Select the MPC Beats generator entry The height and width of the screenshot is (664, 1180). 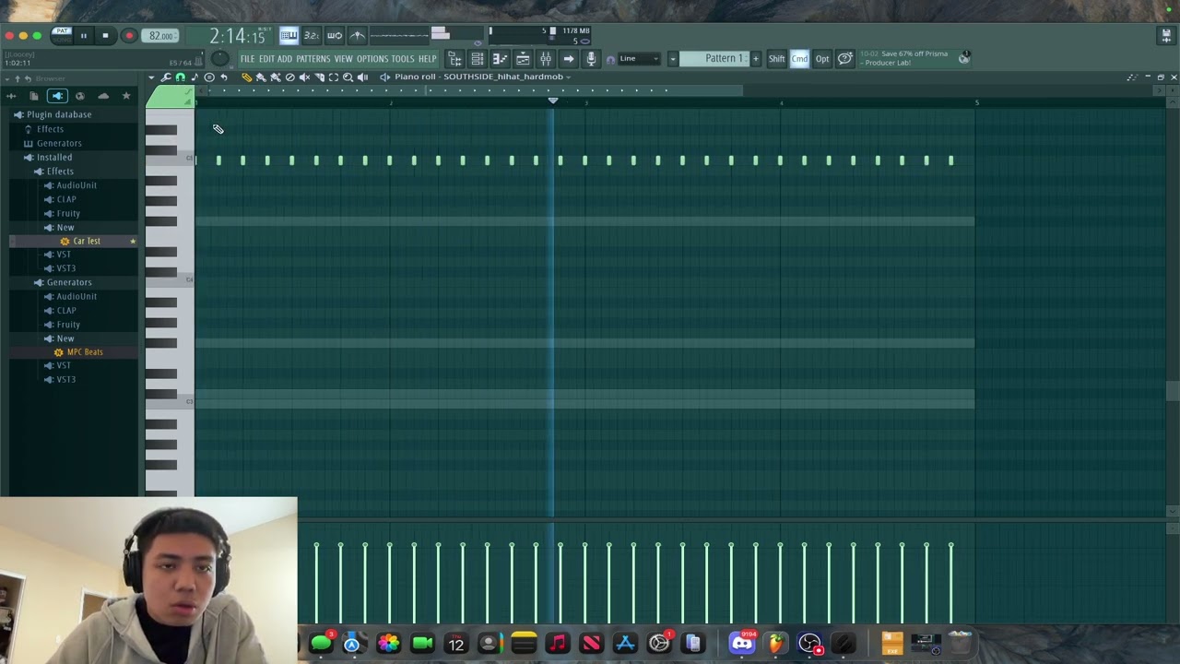click(85, 352)
